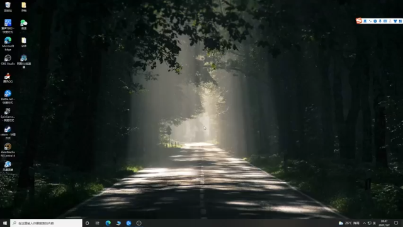Select the Tencent QQ penguin shortcut
Viewport: 403px width, 227px height.
click(8, 78)
